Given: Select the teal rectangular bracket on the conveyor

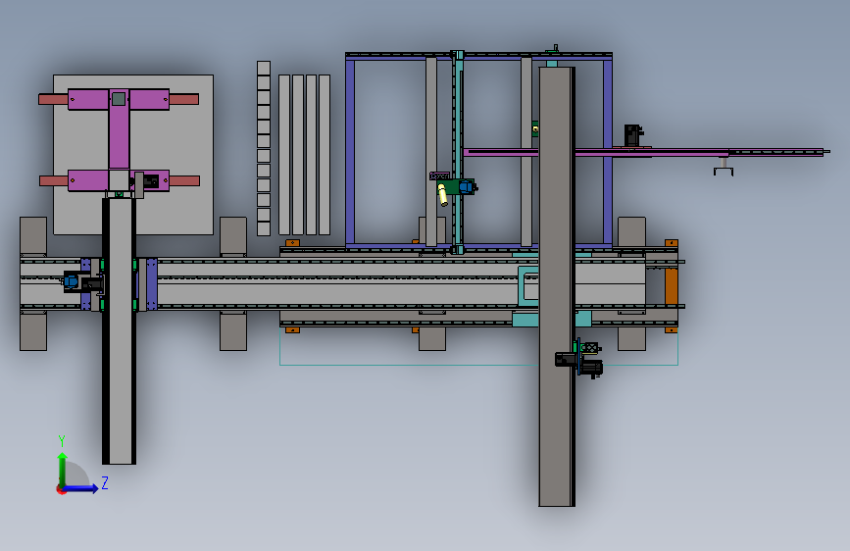Looking at the screenshot, I should [x=528, y=286].
